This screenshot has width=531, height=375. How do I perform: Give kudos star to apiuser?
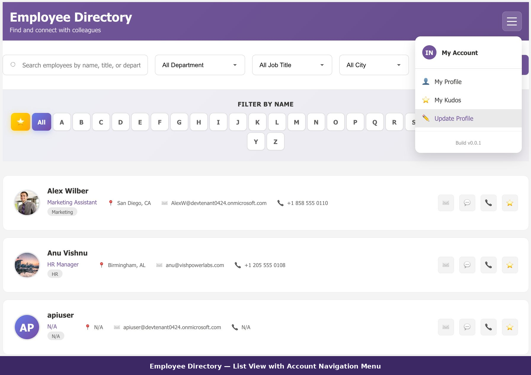tap(510, 327)
